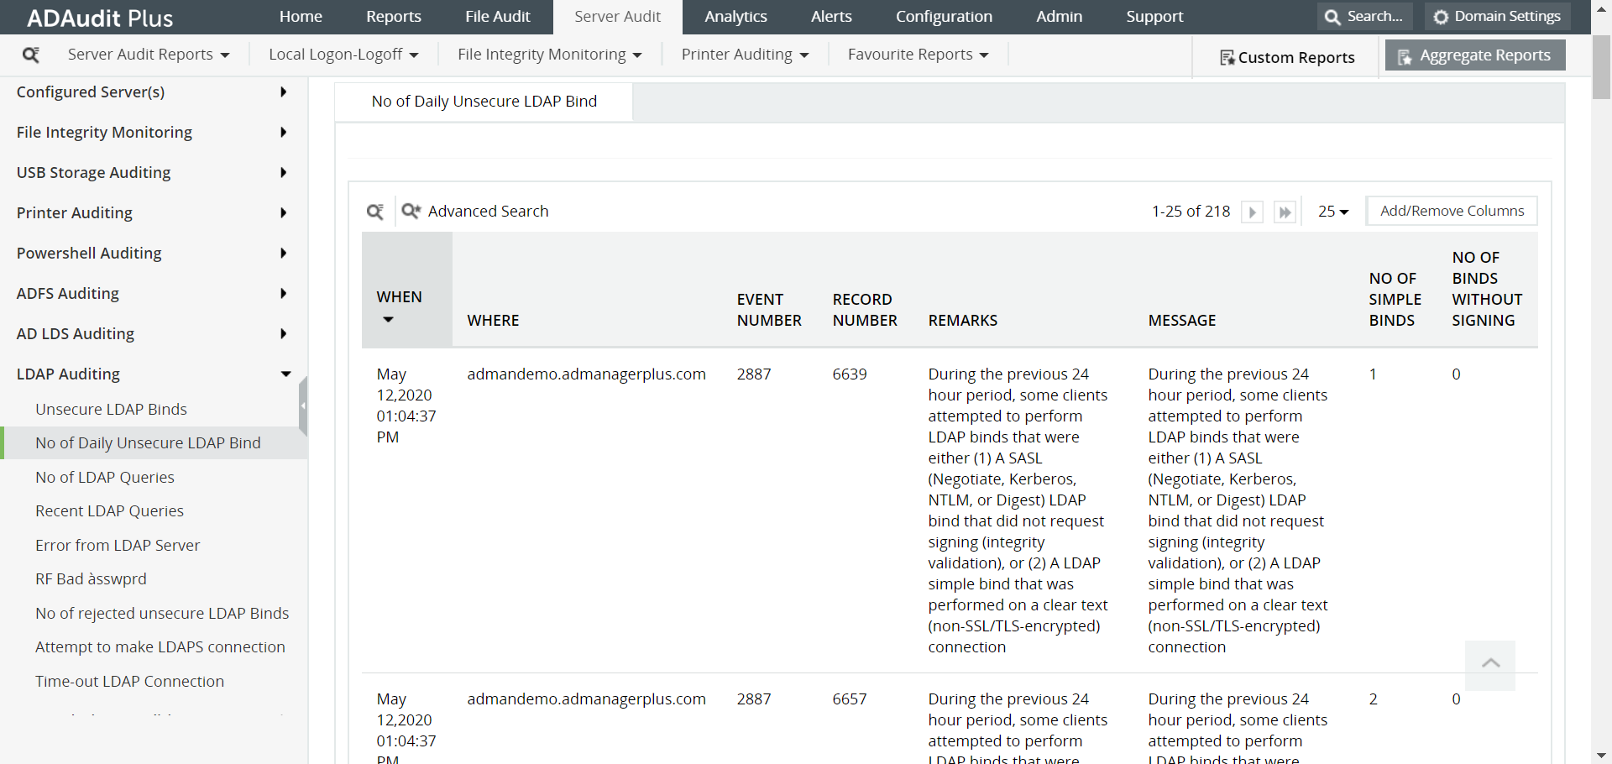Screen dimensions: 1612x764
Task: Click the table quick search icon
Action: point(375,212)
